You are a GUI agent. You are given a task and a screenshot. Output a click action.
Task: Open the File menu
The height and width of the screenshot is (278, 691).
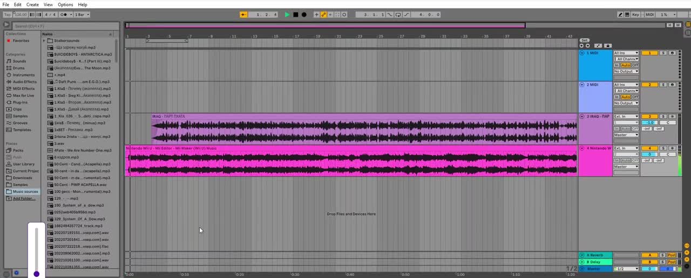pos(5,4)
